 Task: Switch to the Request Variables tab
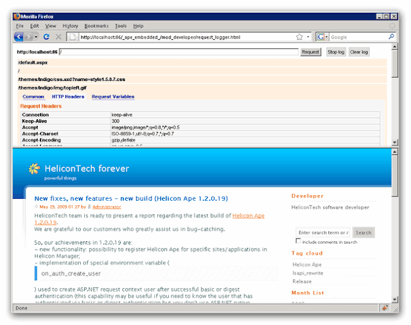point(113,97)
